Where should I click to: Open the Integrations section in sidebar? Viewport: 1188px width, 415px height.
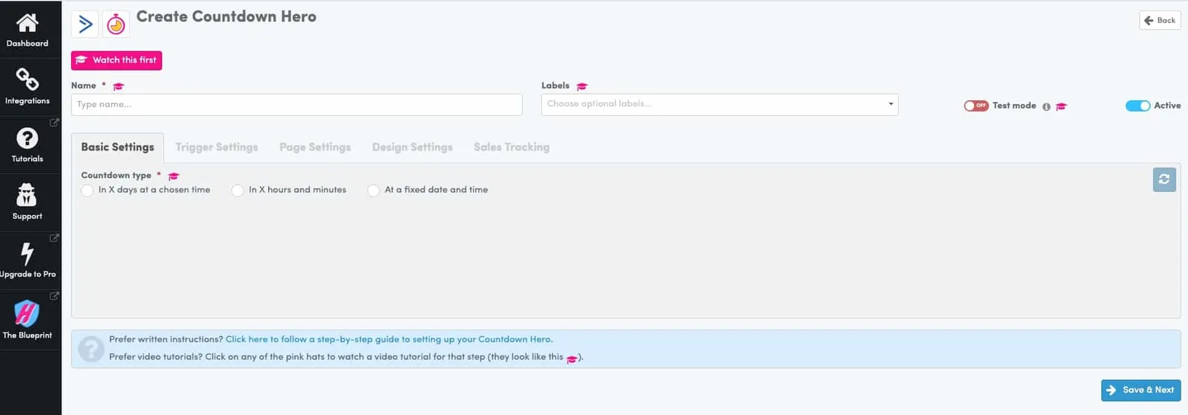coord(27,87)
